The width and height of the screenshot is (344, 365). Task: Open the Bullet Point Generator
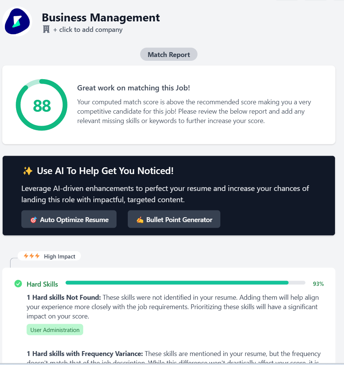(174, 219)
